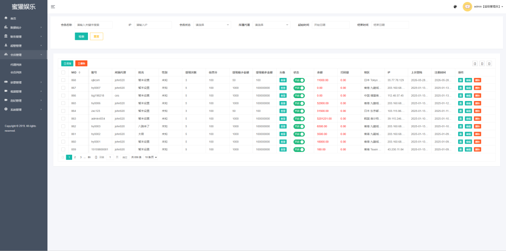Check the checkbox for row MID 866
This screenshot has width=506, height=251.
pyautogui.click(x=63, y=95)
